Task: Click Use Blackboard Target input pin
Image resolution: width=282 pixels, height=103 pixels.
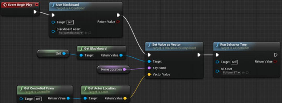Action: (53, 22)
